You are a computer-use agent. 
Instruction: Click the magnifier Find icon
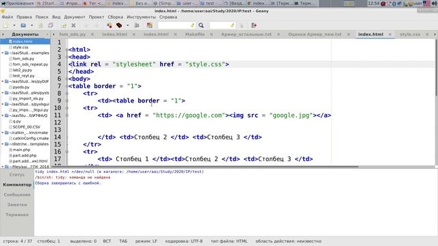[201, 25]
